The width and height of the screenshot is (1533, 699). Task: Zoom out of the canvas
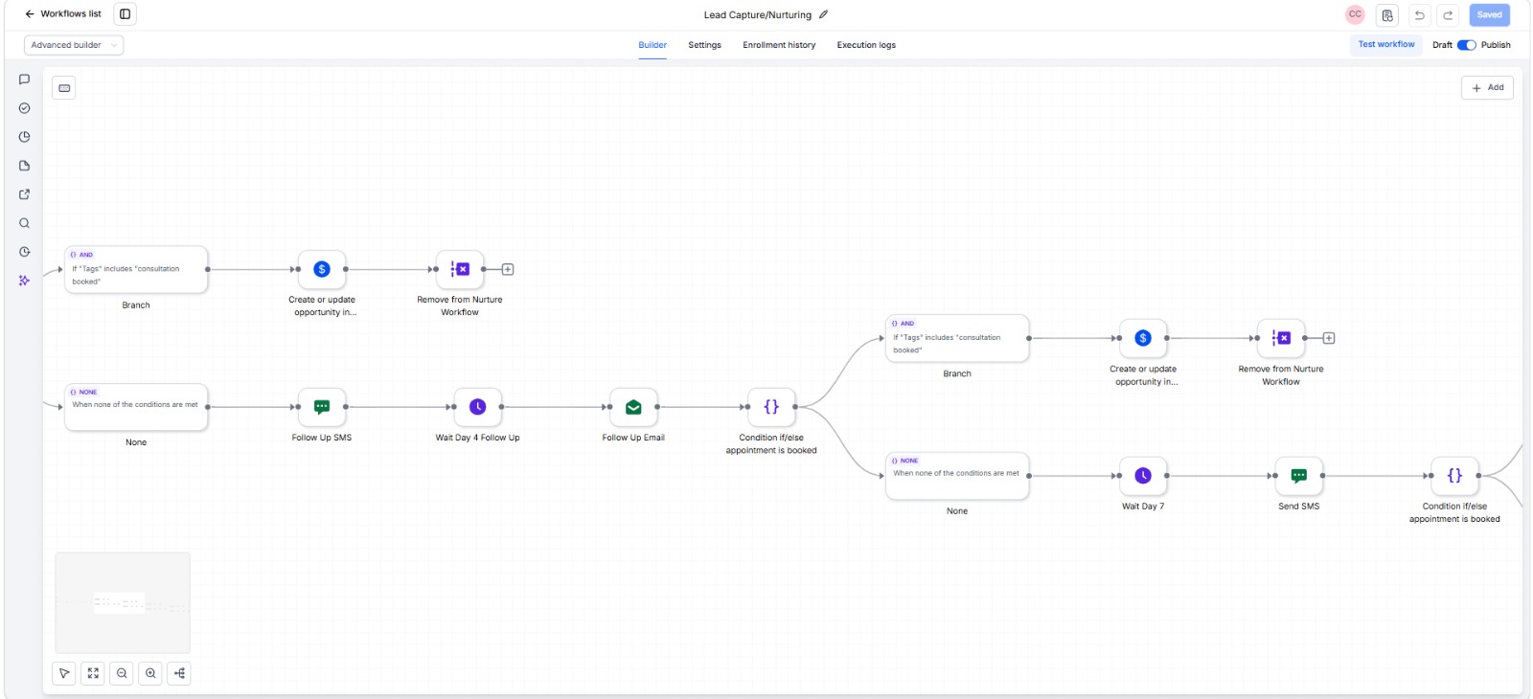coord(122,673)
